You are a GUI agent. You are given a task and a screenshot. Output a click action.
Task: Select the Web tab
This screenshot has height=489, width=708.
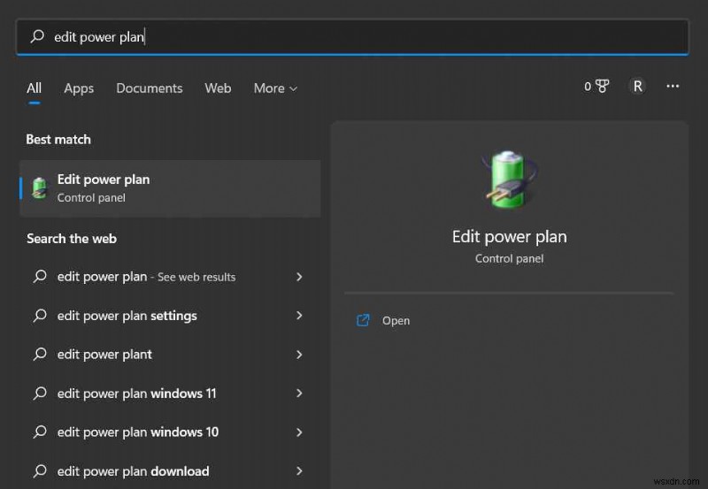coord(218,88)
